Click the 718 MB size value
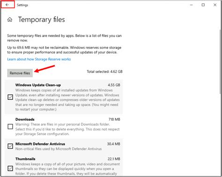Viewport: 222px width, 177px height. tap(114, 119)
